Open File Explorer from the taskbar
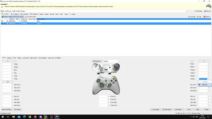This screenshot has width=212, height=119. pyautogui.click(x=14, y=117)
